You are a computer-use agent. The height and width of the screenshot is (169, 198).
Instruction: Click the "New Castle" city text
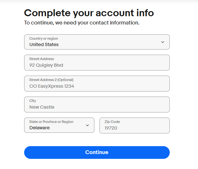coord(42,107)
